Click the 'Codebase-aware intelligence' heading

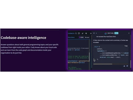point(23,38)
